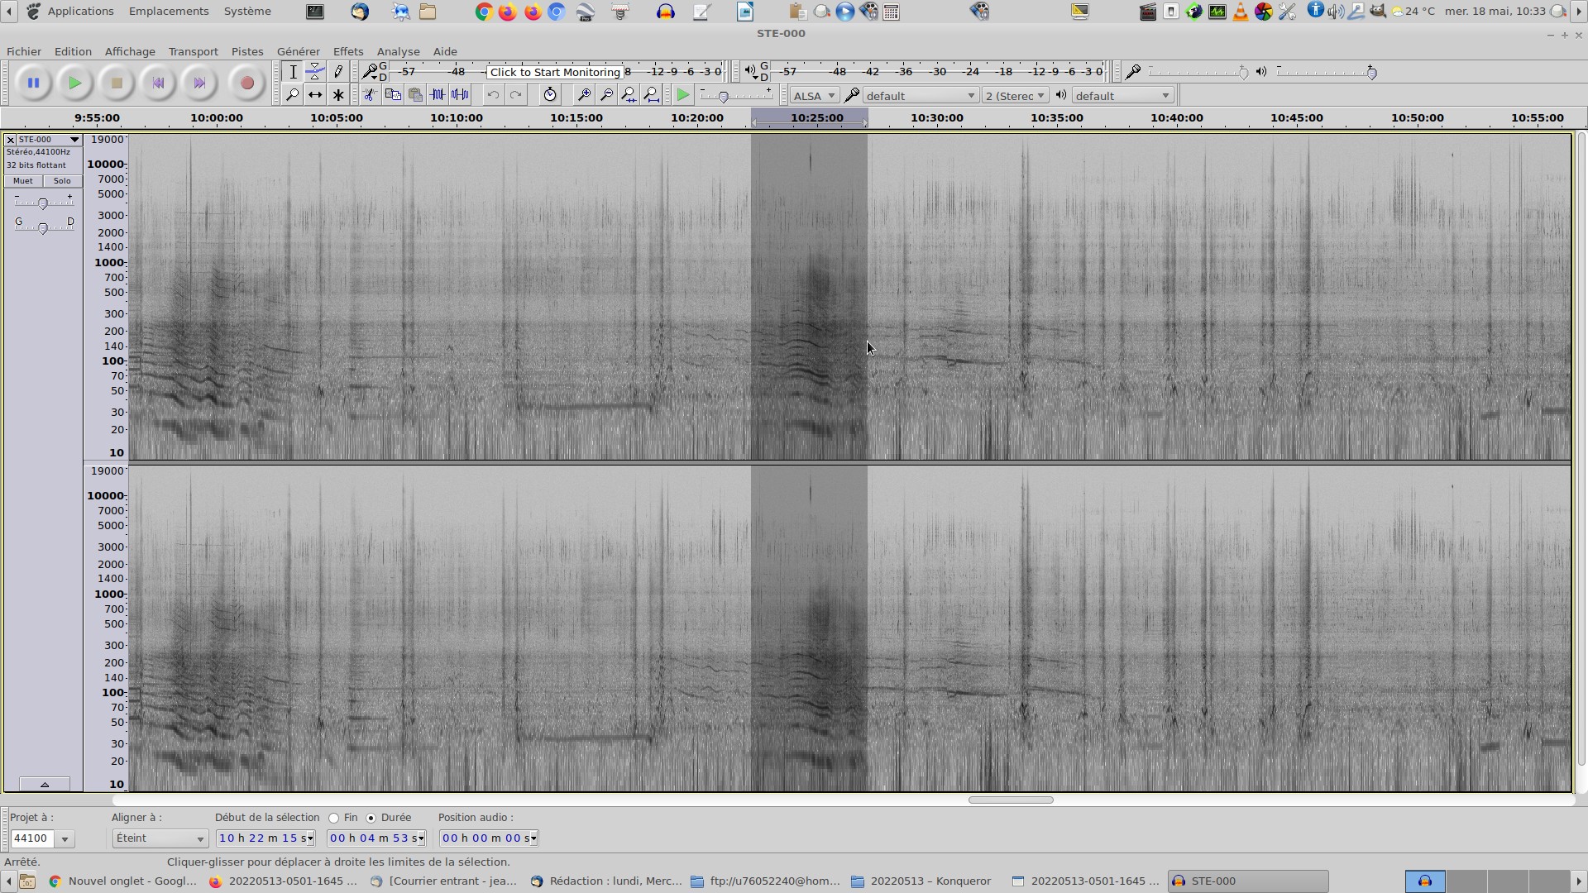Select the Draw pencil tool
The width and height of the screenshot is (1588, 893).
[x=338, y=72]
